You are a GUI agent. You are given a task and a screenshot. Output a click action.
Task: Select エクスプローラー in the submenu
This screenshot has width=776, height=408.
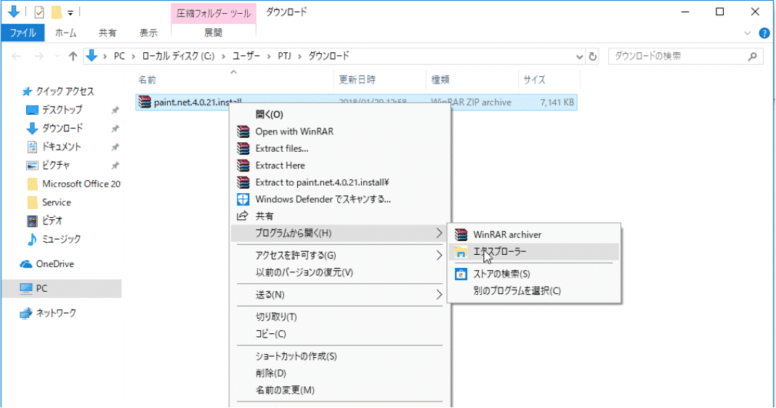[533, 252]
